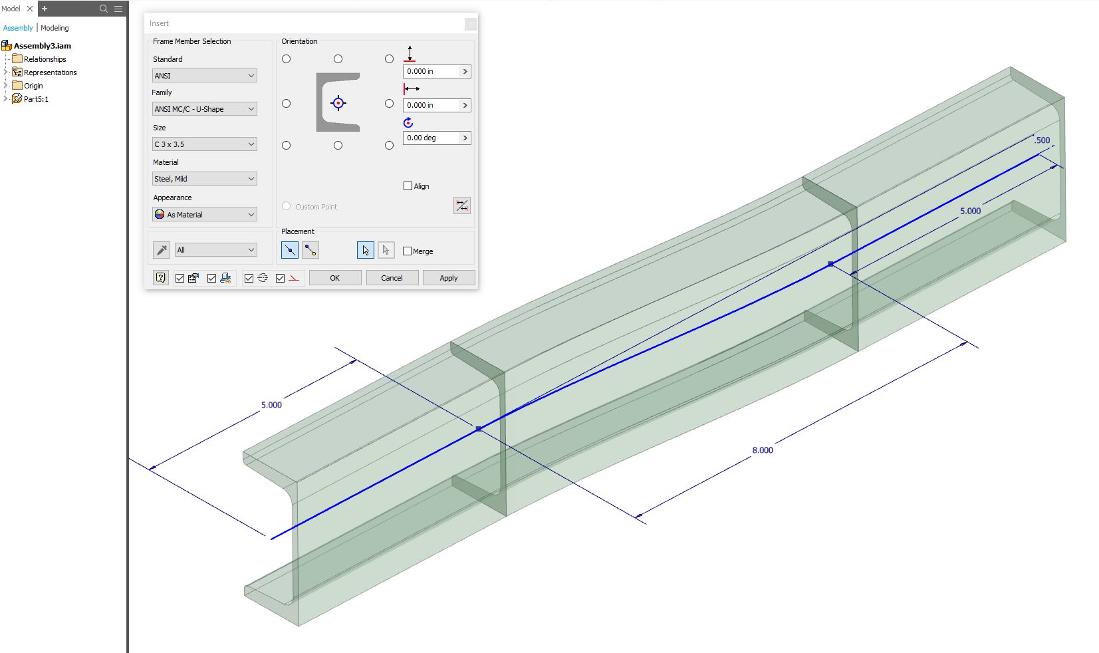Click the Select Objects arrow in Placement
This screenshot has width=1099, height=653.
(365, 250)
